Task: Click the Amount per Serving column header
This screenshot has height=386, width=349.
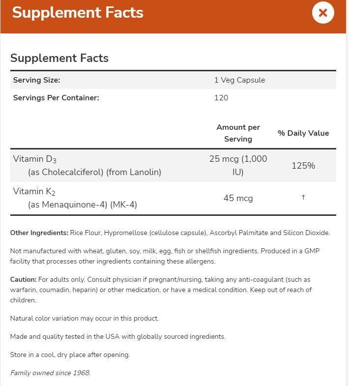Action: 238,133
